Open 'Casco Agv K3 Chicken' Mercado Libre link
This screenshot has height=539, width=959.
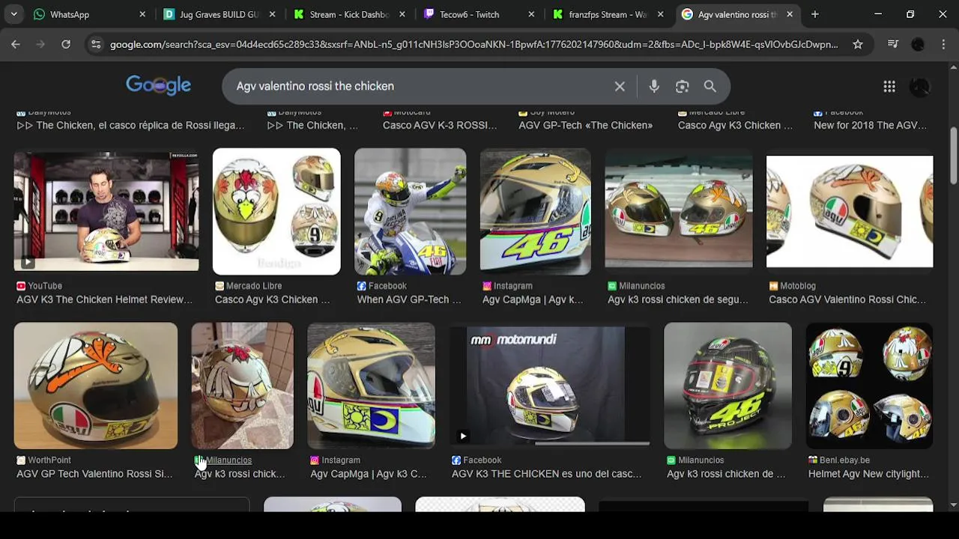272,299
